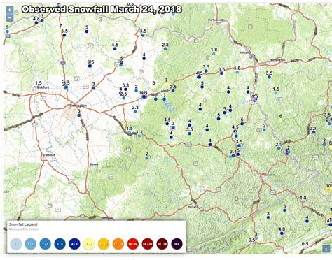Open the map info button
This screenshot has width=332, height=260.
[x=326, y=249]
